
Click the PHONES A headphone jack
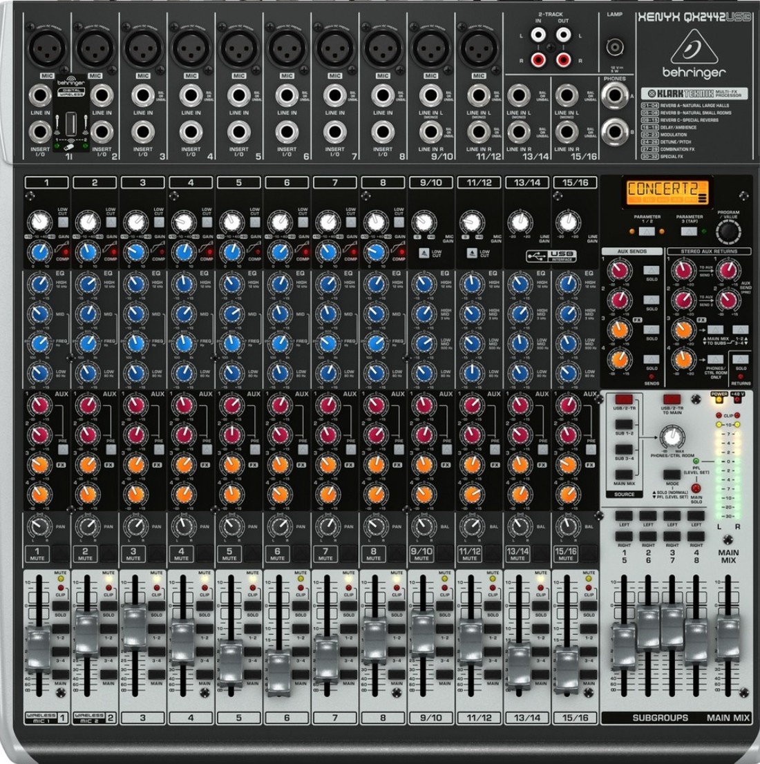[x=614, y=95]
